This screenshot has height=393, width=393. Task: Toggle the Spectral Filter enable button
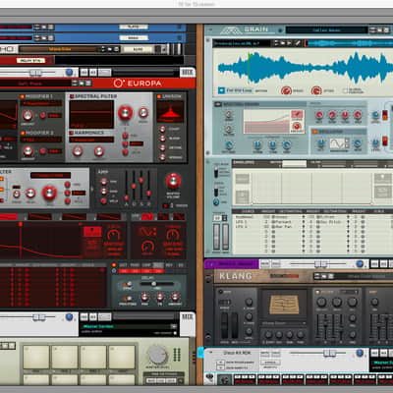pyautogui.click(x=72, y=96)
